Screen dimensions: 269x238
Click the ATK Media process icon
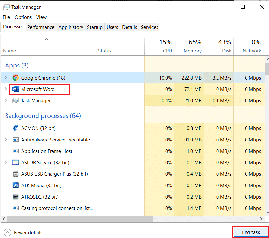15,186
